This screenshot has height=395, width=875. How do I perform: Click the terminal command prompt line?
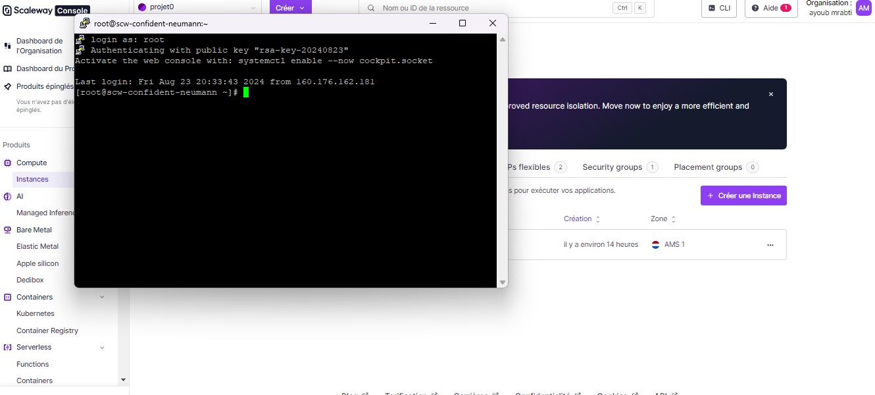tap(162, 92)
